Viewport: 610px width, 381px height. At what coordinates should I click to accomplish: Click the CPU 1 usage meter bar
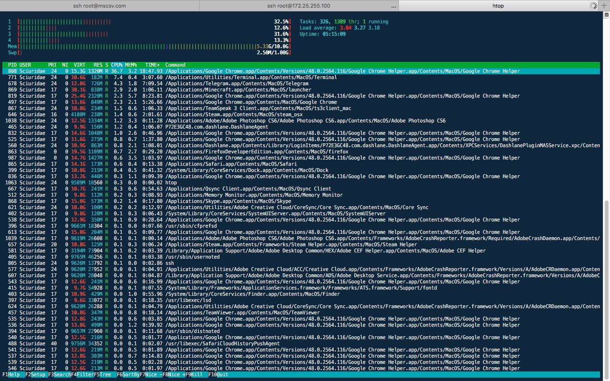click(153, 22)
